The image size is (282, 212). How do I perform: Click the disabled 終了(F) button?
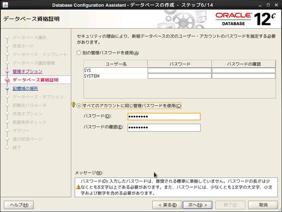click(x=230, y=205)
